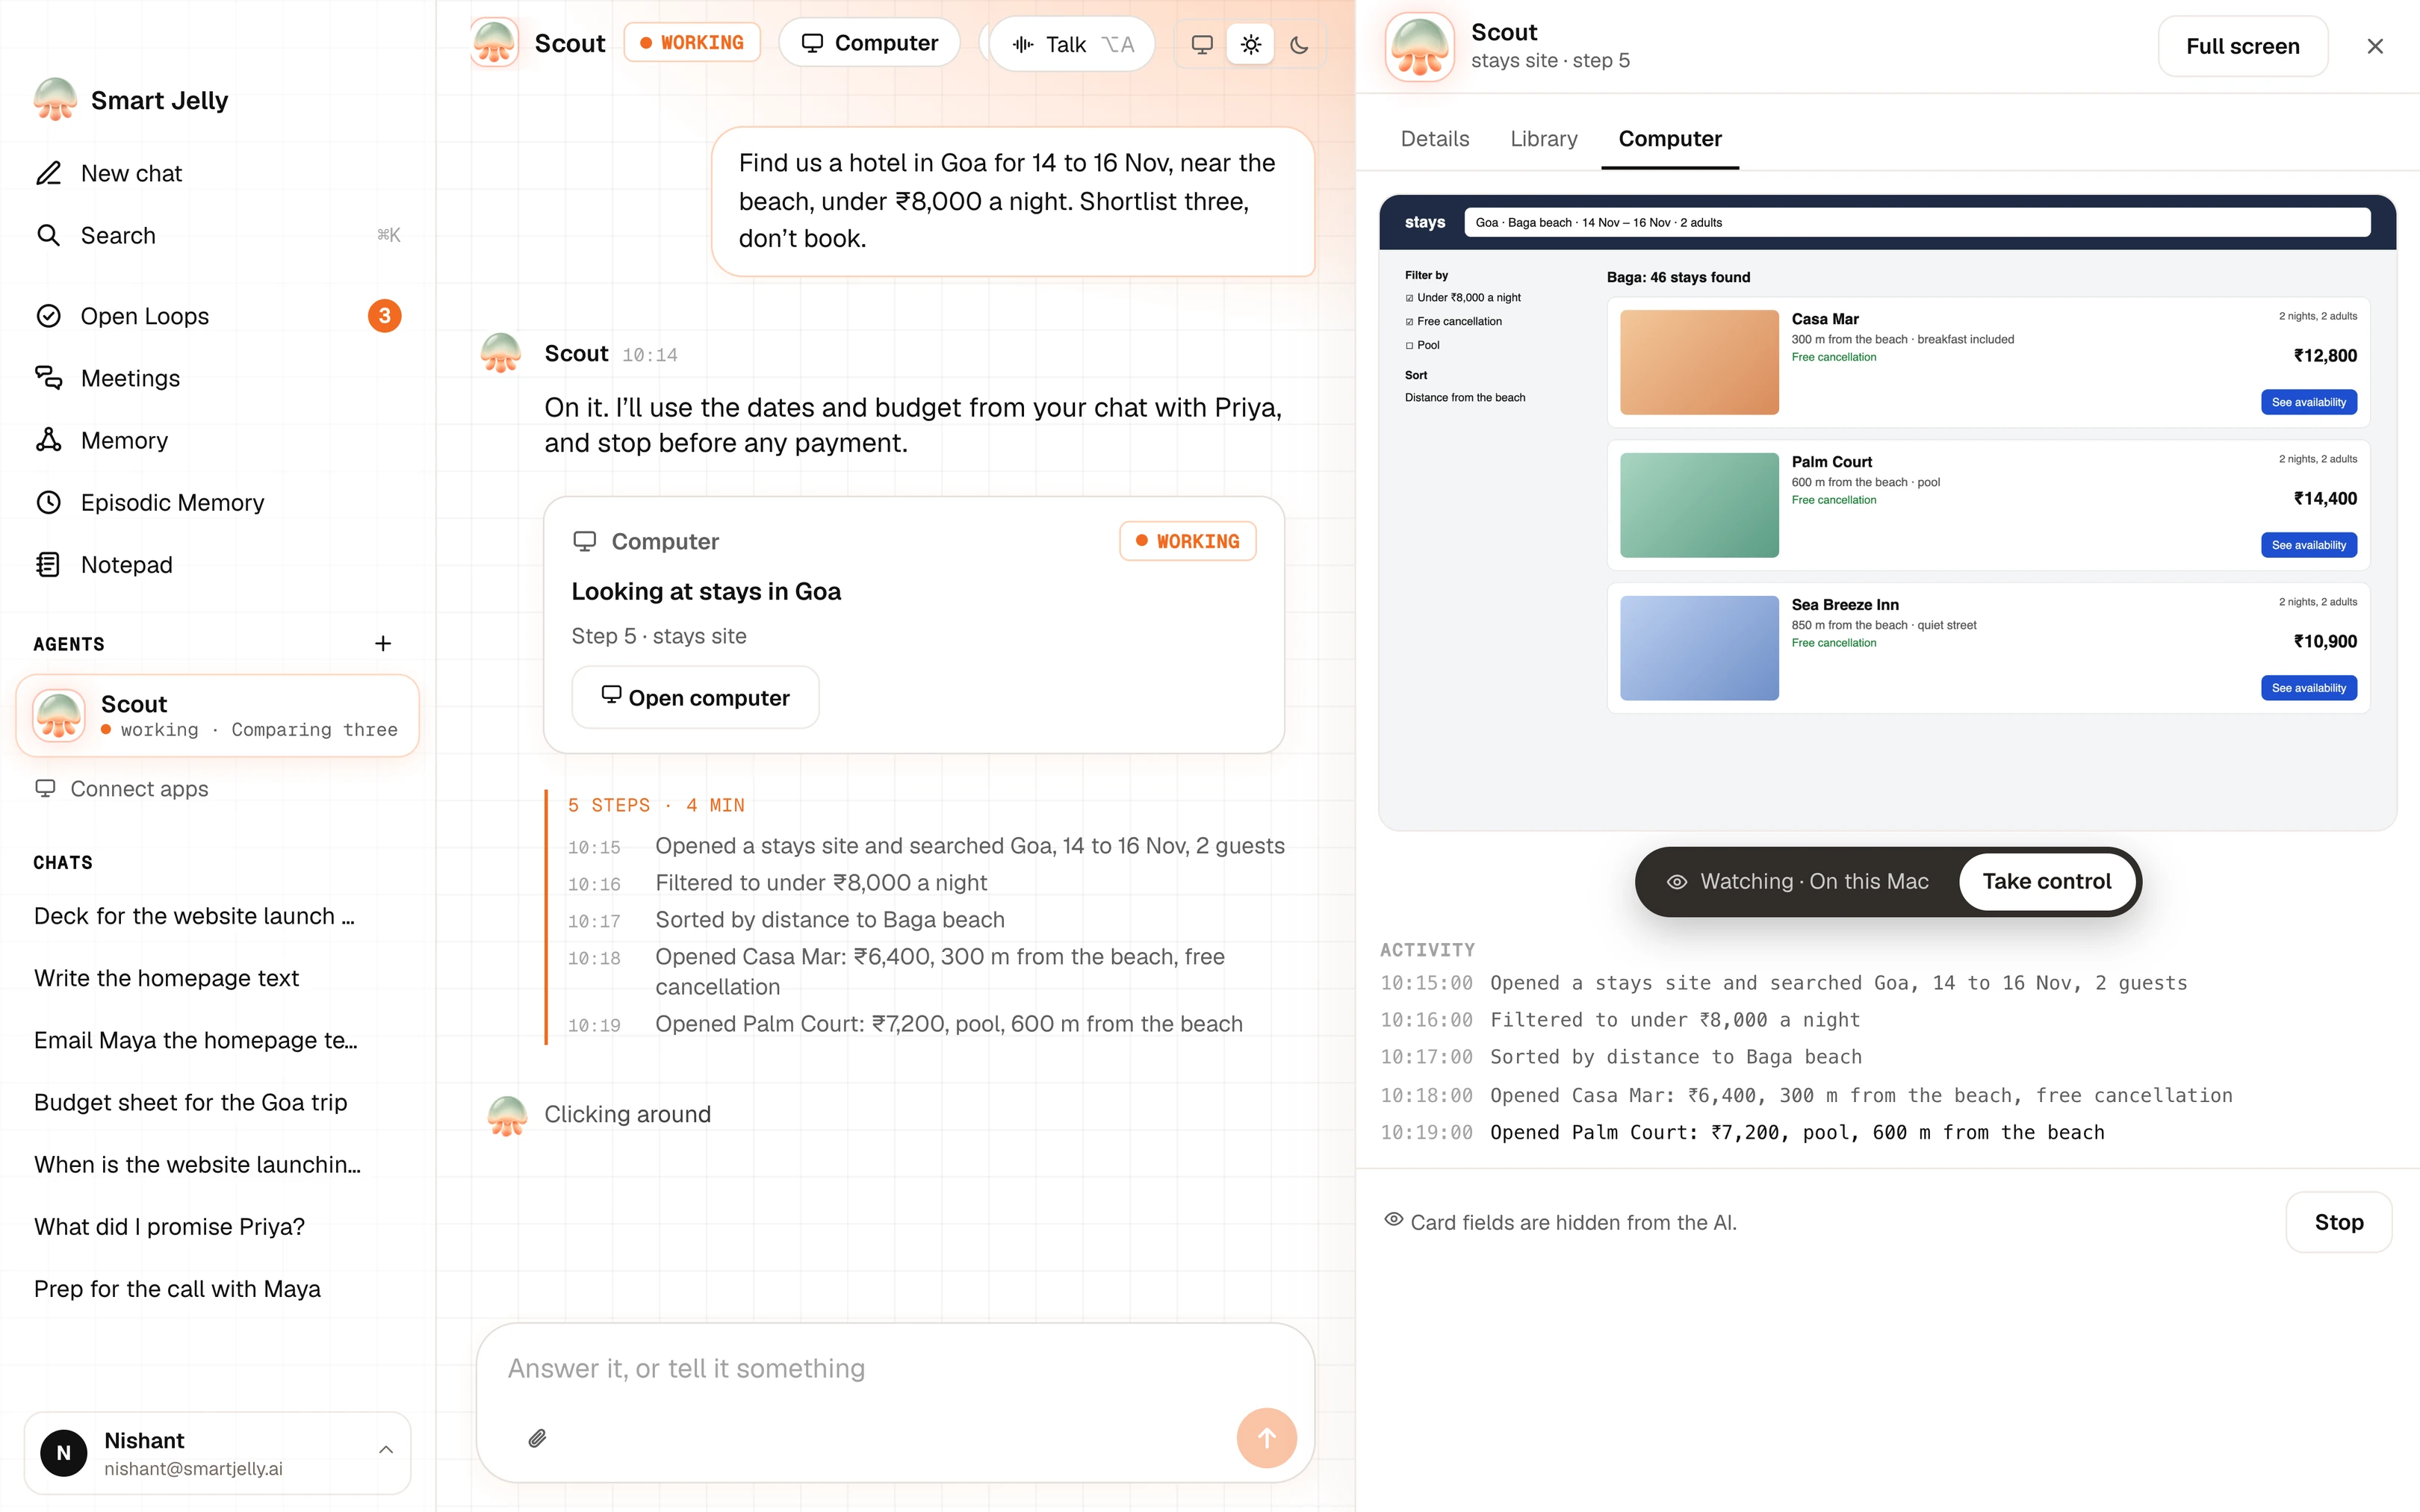Click the eye icon beside "Watching · On this Mac"

(x=1677, y=882)
